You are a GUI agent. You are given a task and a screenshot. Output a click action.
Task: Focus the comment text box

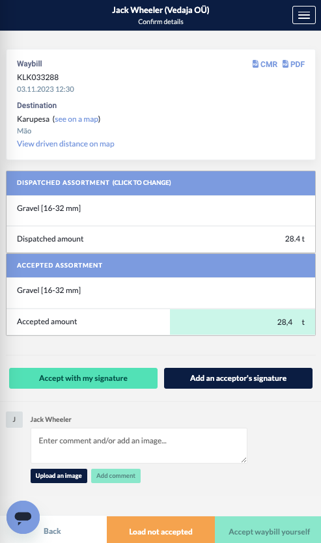[x=139, y=446]
